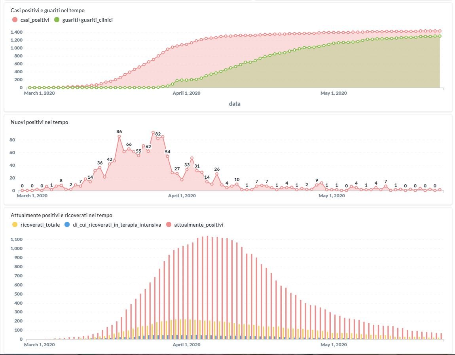Click the pink casi_positivi legend dot
Screen dimensions: 455x355
(15, 20)
